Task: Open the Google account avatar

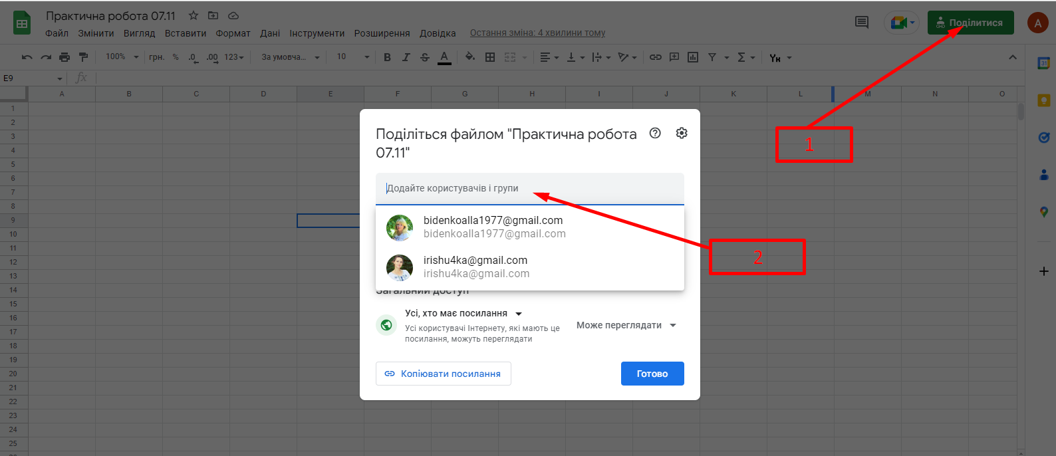Action: (1038, 23)
